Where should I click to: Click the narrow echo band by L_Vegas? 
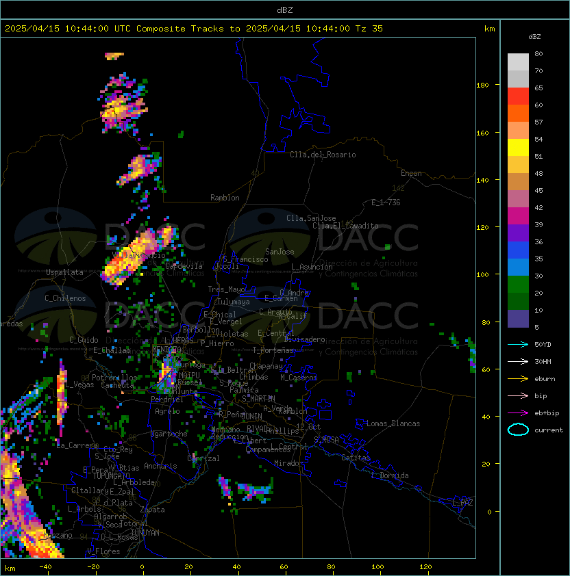62,397
